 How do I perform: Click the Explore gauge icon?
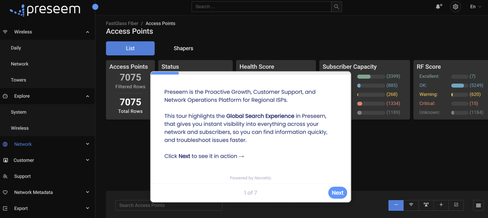coord(5,96)
